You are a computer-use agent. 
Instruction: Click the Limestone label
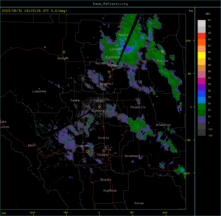coord(39,91)
